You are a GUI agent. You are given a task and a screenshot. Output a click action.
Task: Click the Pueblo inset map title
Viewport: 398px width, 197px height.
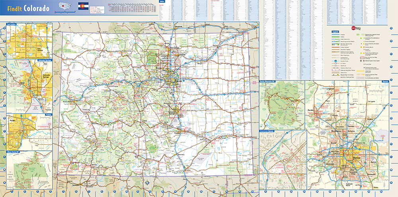point(49,114)
